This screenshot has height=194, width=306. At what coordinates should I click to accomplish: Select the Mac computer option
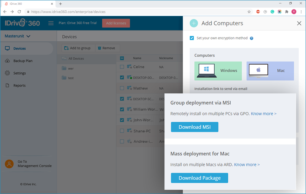coord(270,71)
